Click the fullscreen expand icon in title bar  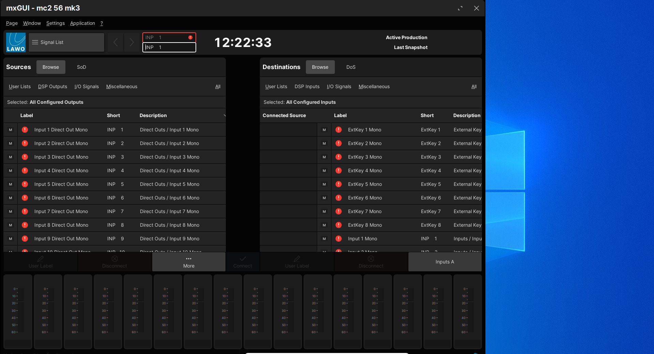coord(460,8)
